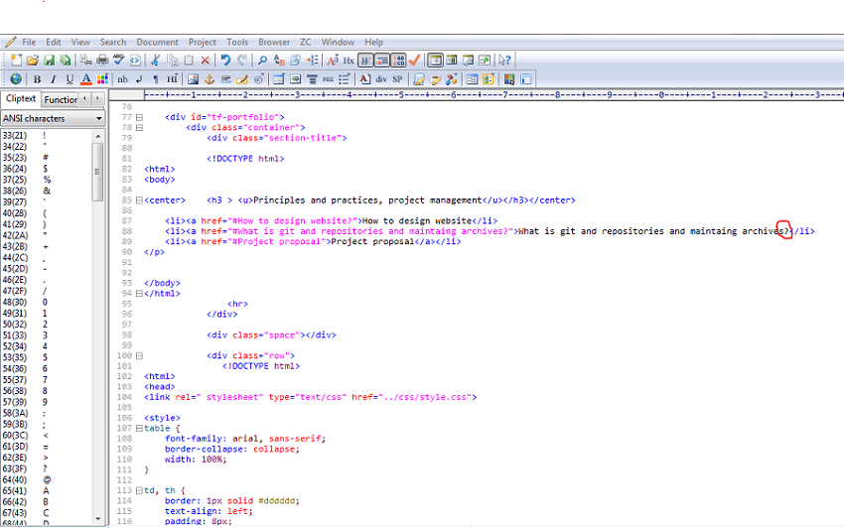Toggle the Directory window button
The height and width of the screenshot is (528, 844).
(452, 61)
